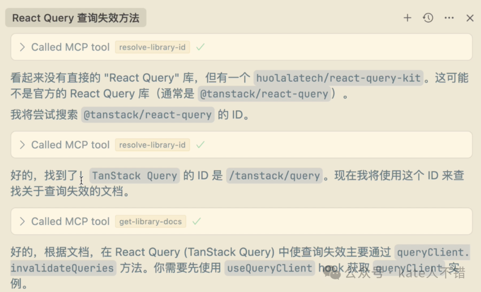Click the green checkmark on the second resolve-library-id row
Screen dimensions: 481x292
[x=200, y=145]
